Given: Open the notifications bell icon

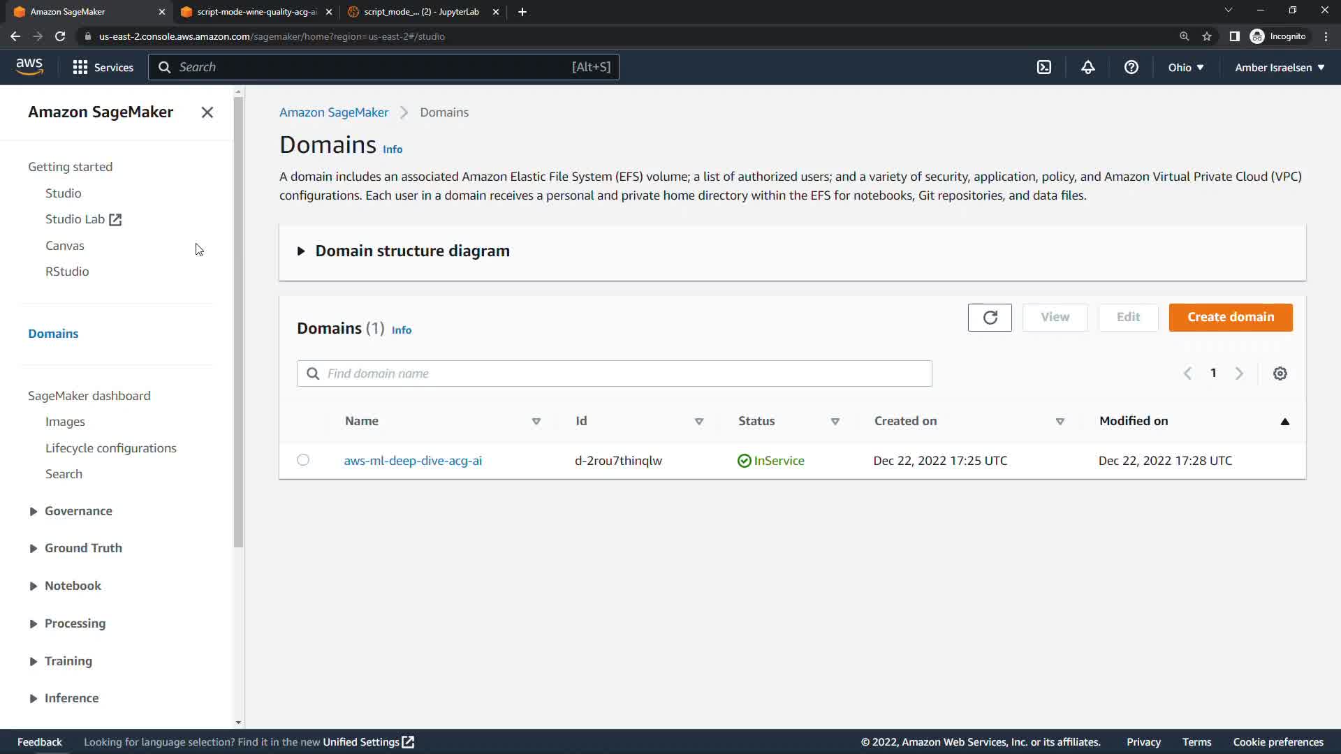Looking at the screenshot, I should 1087,67.
